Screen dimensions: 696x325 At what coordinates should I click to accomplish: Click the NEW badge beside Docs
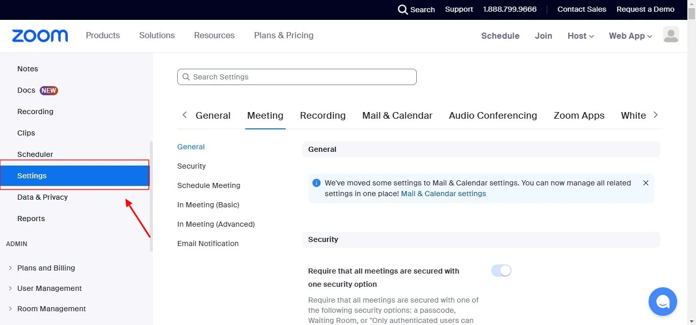[x=49, y=91]
